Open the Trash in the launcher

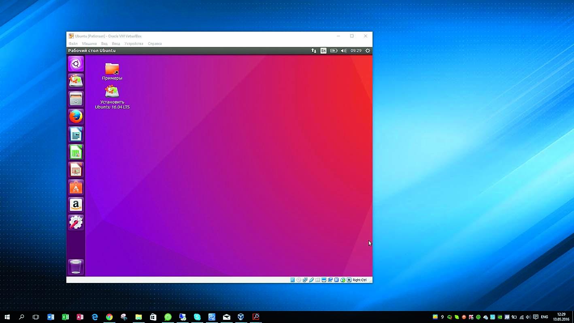[76, 267]
